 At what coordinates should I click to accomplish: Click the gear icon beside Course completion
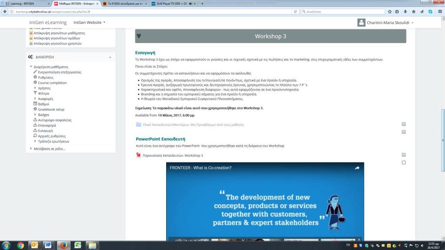point(35,82)
